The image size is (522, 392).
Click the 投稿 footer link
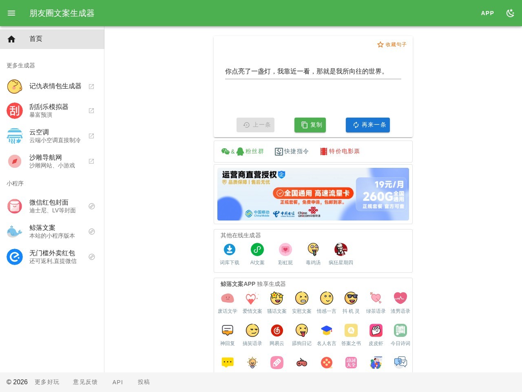144,382
